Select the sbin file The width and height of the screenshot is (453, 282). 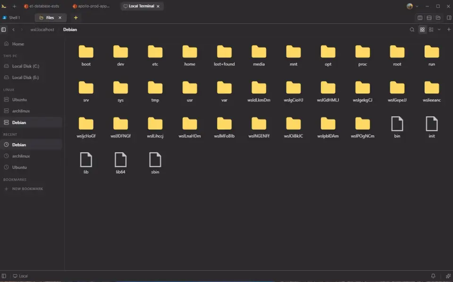click(155, 164)
